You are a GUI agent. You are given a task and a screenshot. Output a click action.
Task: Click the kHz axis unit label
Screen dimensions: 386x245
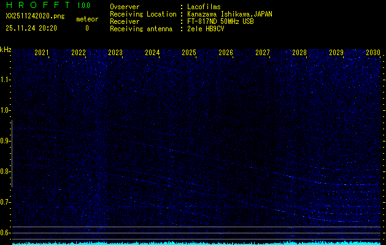coord(6,49)
